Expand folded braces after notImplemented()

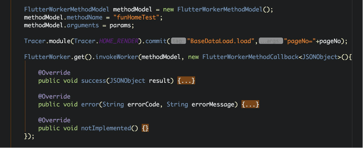pos(145,128)
